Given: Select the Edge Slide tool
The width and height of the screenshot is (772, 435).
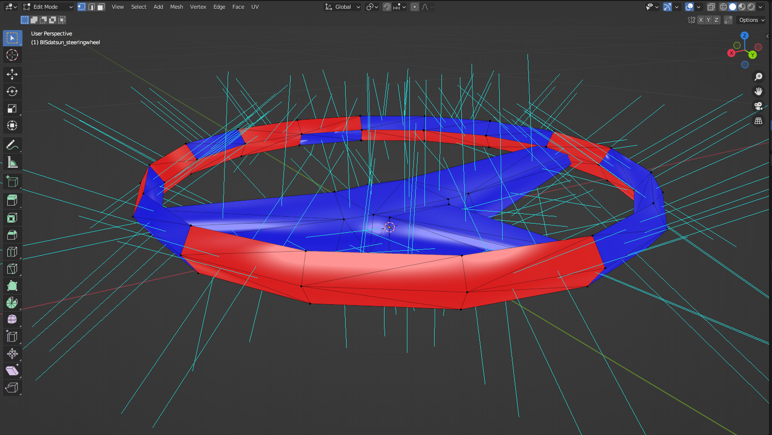Looking at the screenshot, I should 12,336.
